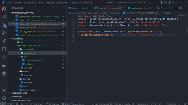Collapse the queries folder
Viewport: 188px width, 105px height.
(x=18, y=79)
